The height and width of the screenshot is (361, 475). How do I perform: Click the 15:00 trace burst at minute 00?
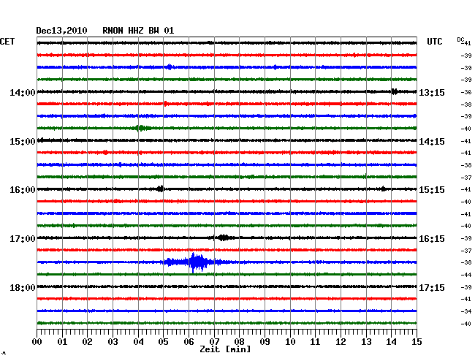coord(41,140)
